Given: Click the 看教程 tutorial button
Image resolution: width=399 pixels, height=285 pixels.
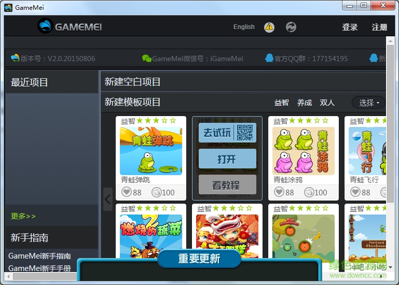Looking at the screenshot, I should point(227,185).
